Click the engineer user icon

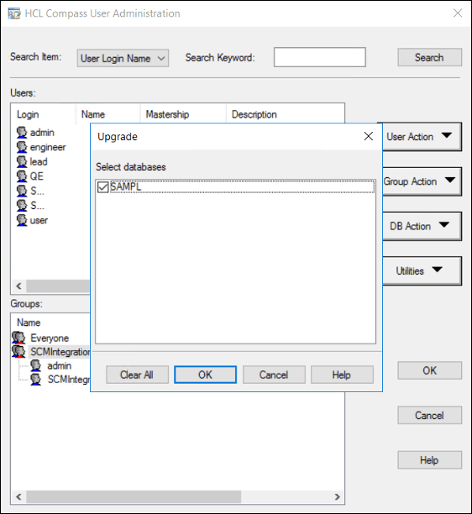(x=22, y=147)
